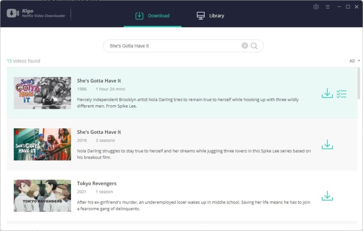Click the vertical scrollbar of the results list
The width and height of the screenshot is (363, 231).
pyautogui.click(x=359, y=84)
